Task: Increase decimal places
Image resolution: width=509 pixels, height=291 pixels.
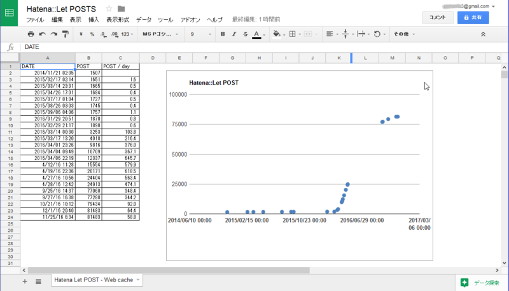Action: tap(115, 34)
